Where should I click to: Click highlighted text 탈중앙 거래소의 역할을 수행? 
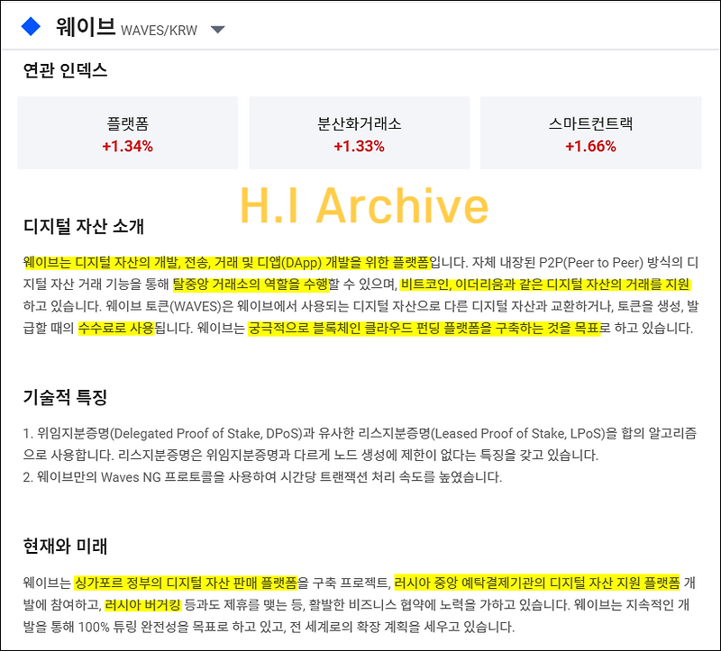(251, 285)
